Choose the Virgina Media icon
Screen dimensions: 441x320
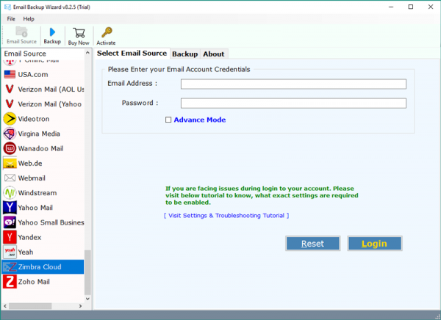(x=10, y=134)
